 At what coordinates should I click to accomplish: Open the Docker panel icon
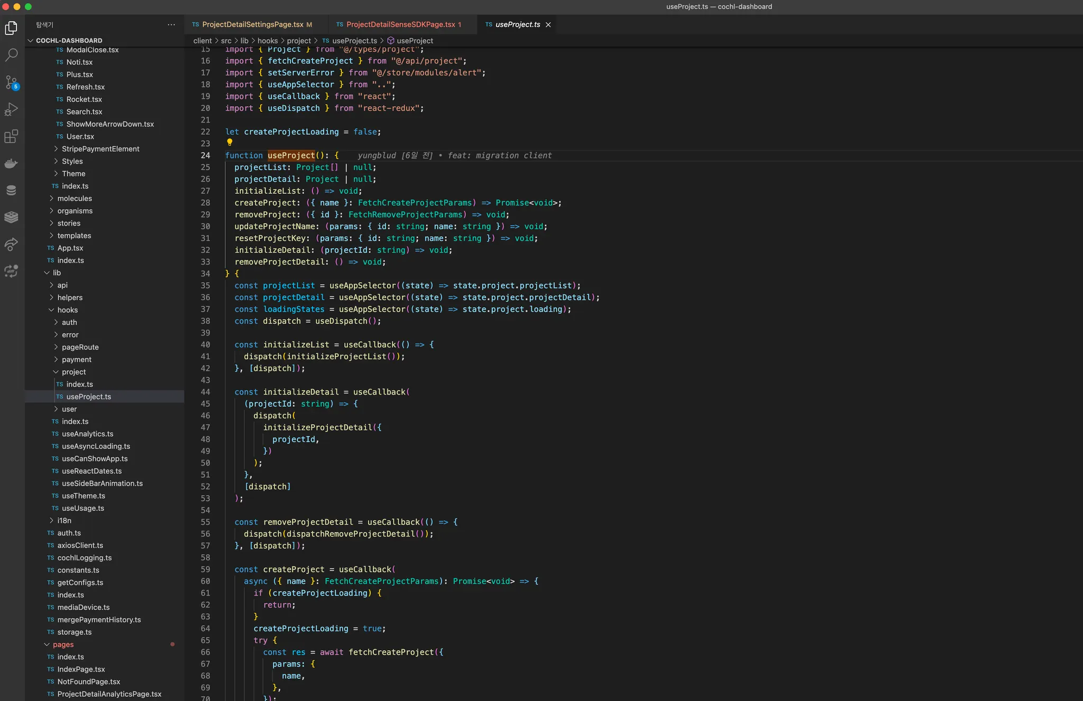pyautogui.click(x=11, y=164)
